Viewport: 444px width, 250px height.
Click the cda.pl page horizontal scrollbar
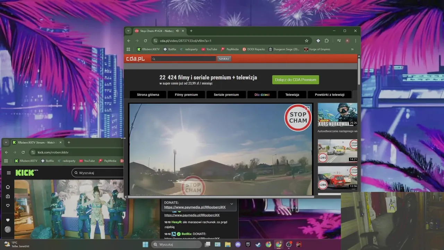(x=221, y=197)
